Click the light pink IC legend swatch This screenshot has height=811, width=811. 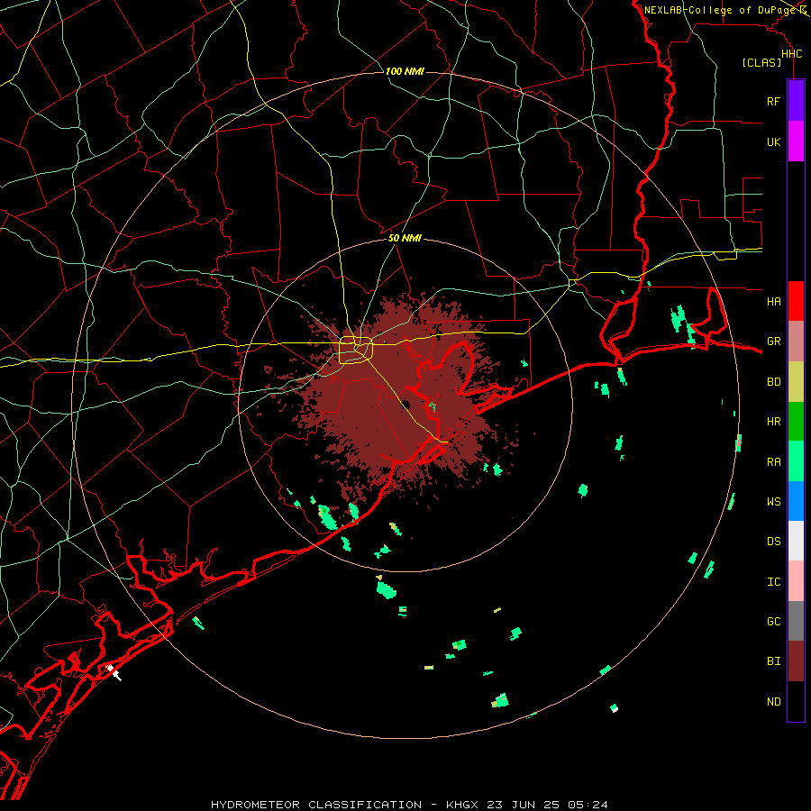pyautogui.click(x=796, y=581)
